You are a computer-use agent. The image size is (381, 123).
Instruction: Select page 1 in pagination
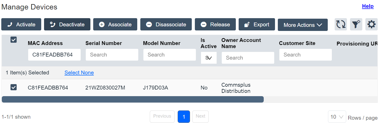(184, 117)
